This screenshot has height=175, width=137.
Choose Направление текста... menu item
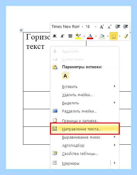coord(85,129)
